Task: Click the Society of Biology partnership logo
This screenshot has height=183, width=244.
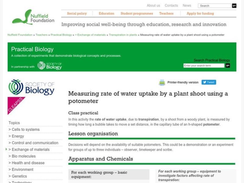Action: click(50, 65)
